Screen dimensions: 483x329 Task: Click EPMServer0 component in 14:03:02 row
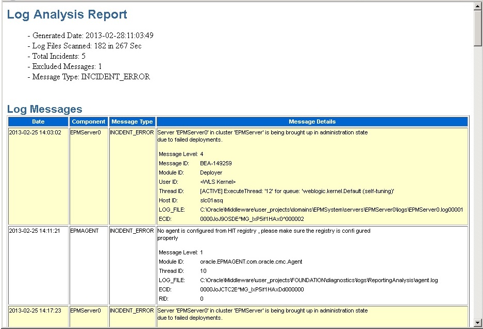click(x=86, y=132)
